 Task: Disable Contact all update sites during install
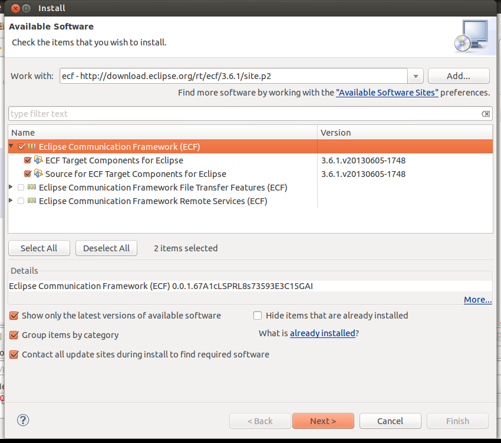(x=14, y=355)
